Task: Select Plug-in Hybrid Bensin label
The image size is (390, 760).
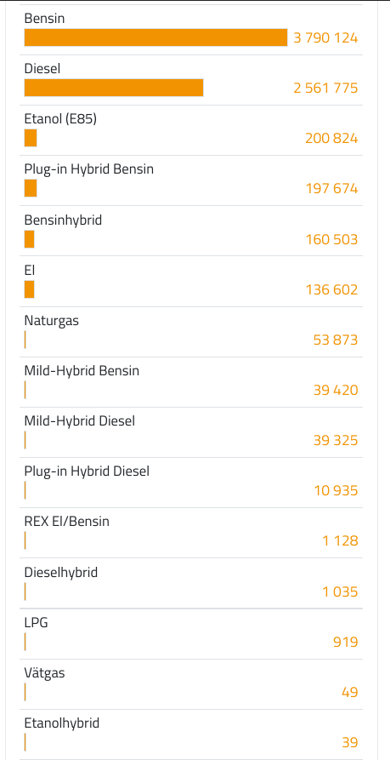Action: pos(89,169)
